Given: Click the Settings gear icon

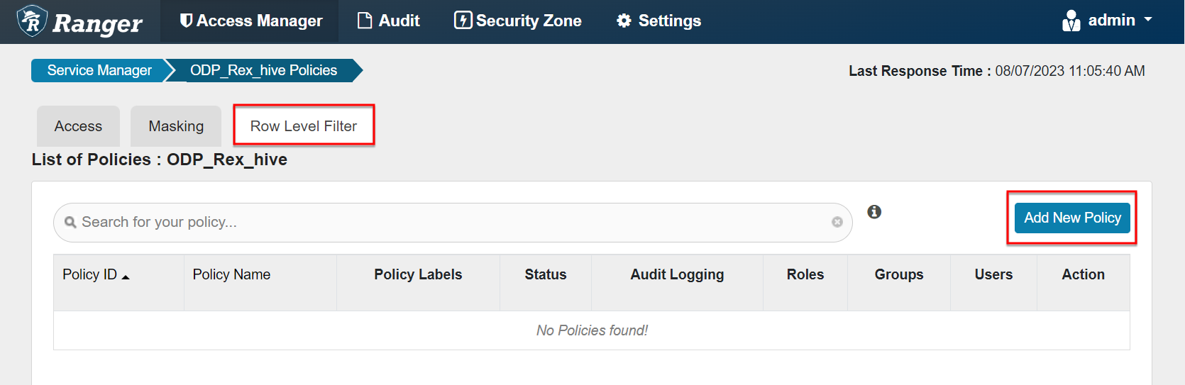Looking at the screenshot, I should (624, 21).
